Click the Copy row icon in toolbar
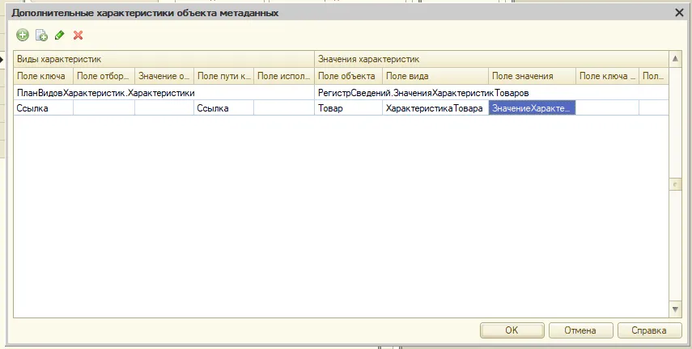Screen dimensions: 692x349 (x=41, y=35)
